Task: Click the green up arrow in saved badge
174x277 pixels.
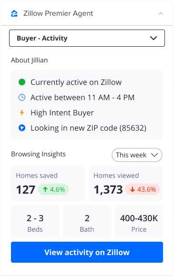Action: pyautogui.click(x=45, y=190)
